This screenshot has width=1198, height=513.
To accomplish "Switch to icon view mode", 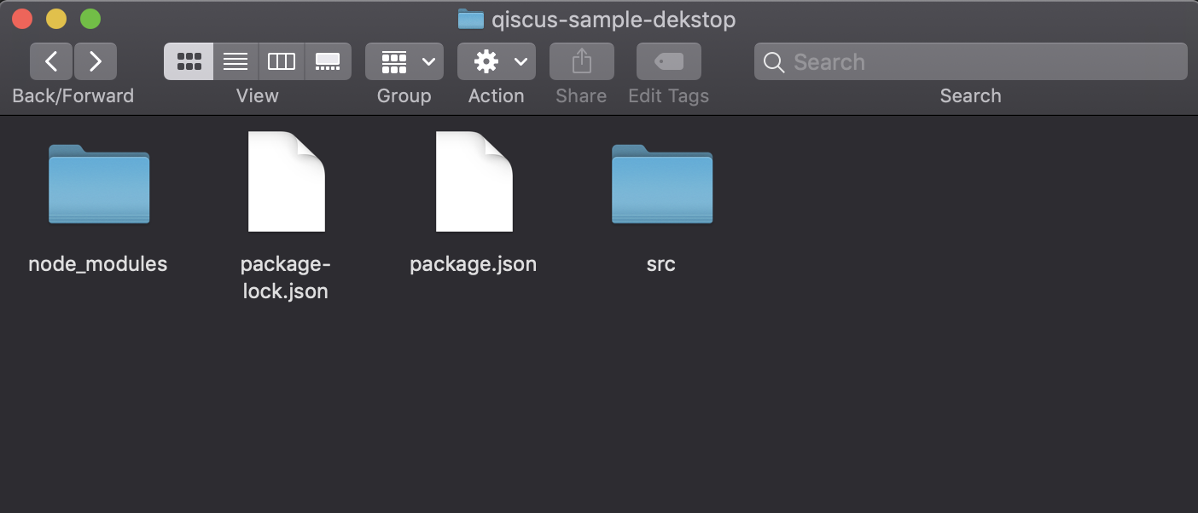I will (189, 61).
